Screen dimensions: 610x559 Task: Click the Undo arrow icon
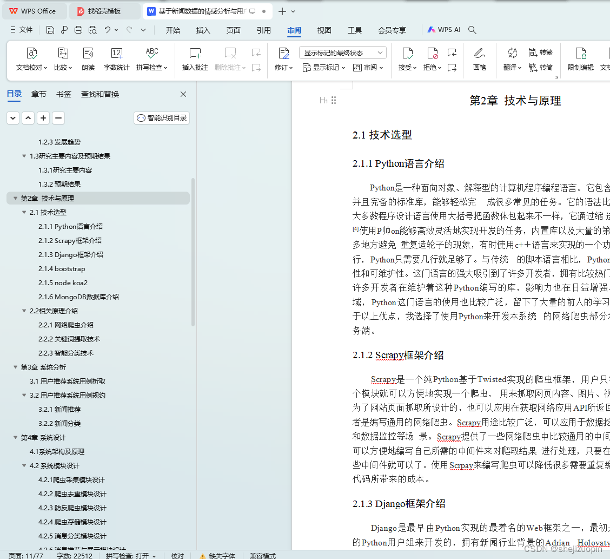pos(108,30)
